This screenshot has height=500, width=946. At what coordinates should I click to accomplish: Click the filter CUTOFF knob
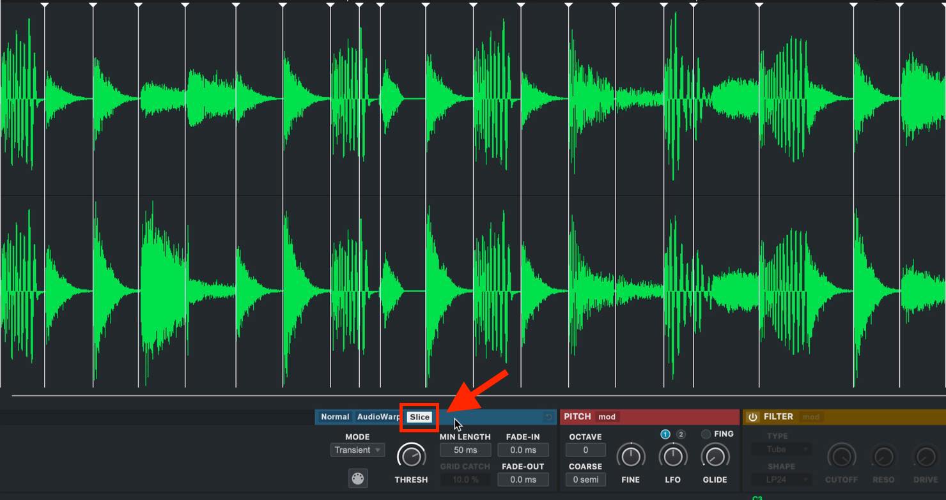point(841,457)
